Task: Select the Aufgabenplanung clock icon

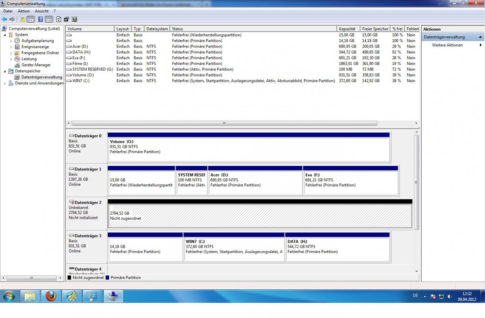Action: point(17,41)
